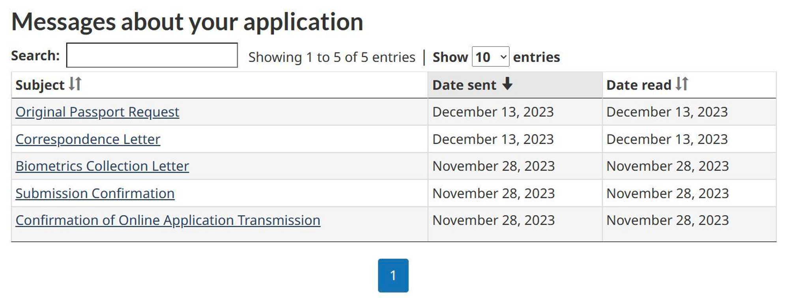
Task: Open the Show entries count dropdown
Action: [490, 57]
